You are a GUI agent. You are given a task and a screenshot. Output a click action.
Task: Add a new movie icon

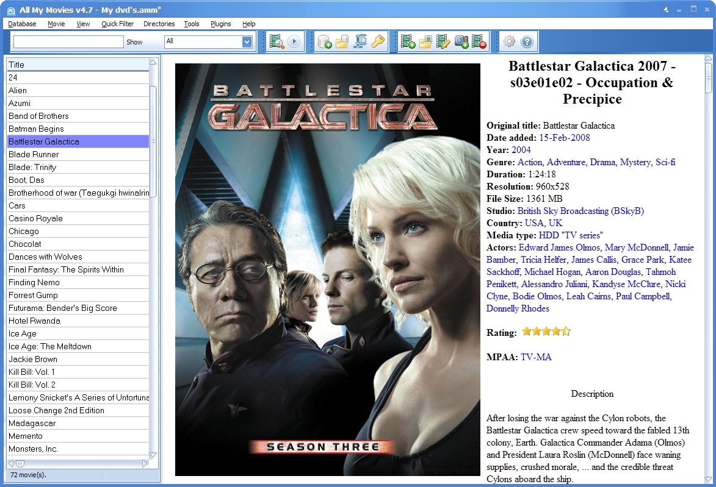pyautogui.click(x=408, y=41)
